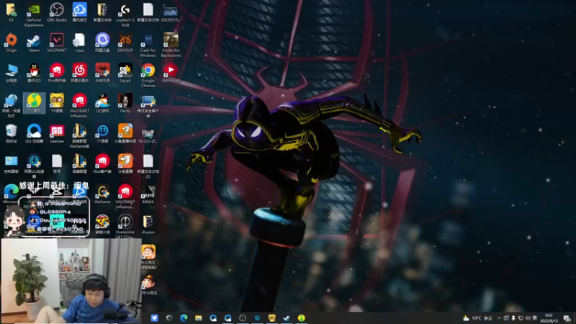
Task: Open the Steam desktop shortcut
Action: (x=34, y=42)
